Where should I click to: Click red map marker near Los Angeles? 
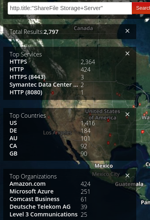[x=56, y=133]
